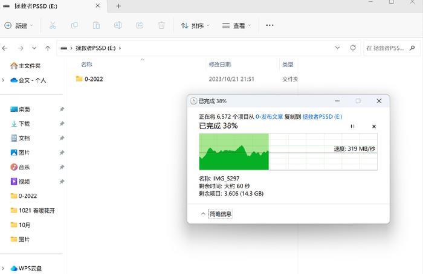
Task: Click the Paste clipboard icon
Action: 96,25
